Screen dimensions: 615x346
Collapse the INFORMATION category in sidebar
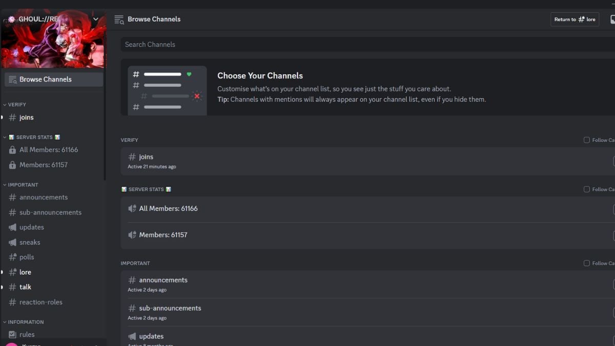click(x=25, y=322)
